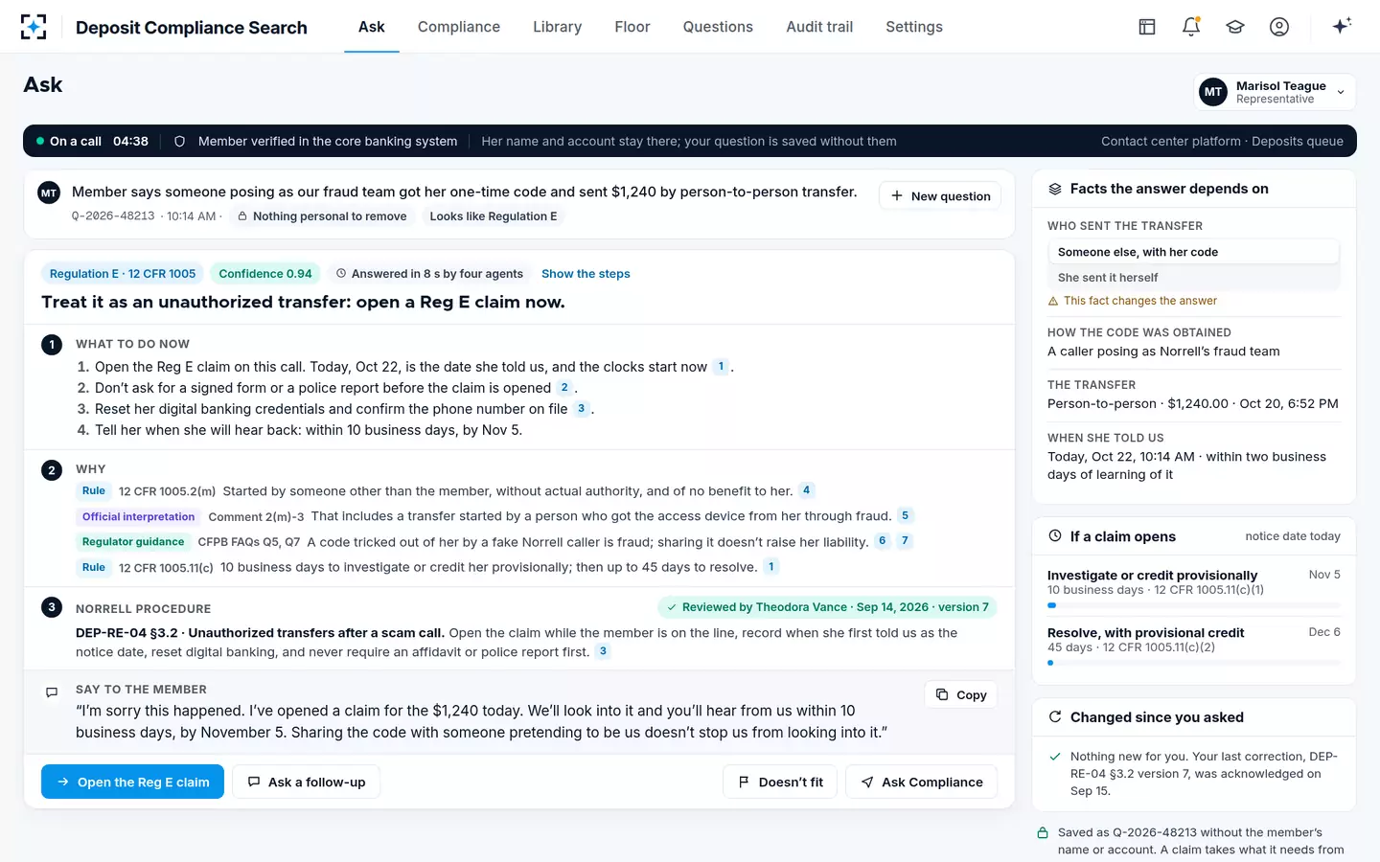The width and height of the screenshot is (1380, 862).
Task: Open notifications bell icon
Action: (x=1191, y=27)
